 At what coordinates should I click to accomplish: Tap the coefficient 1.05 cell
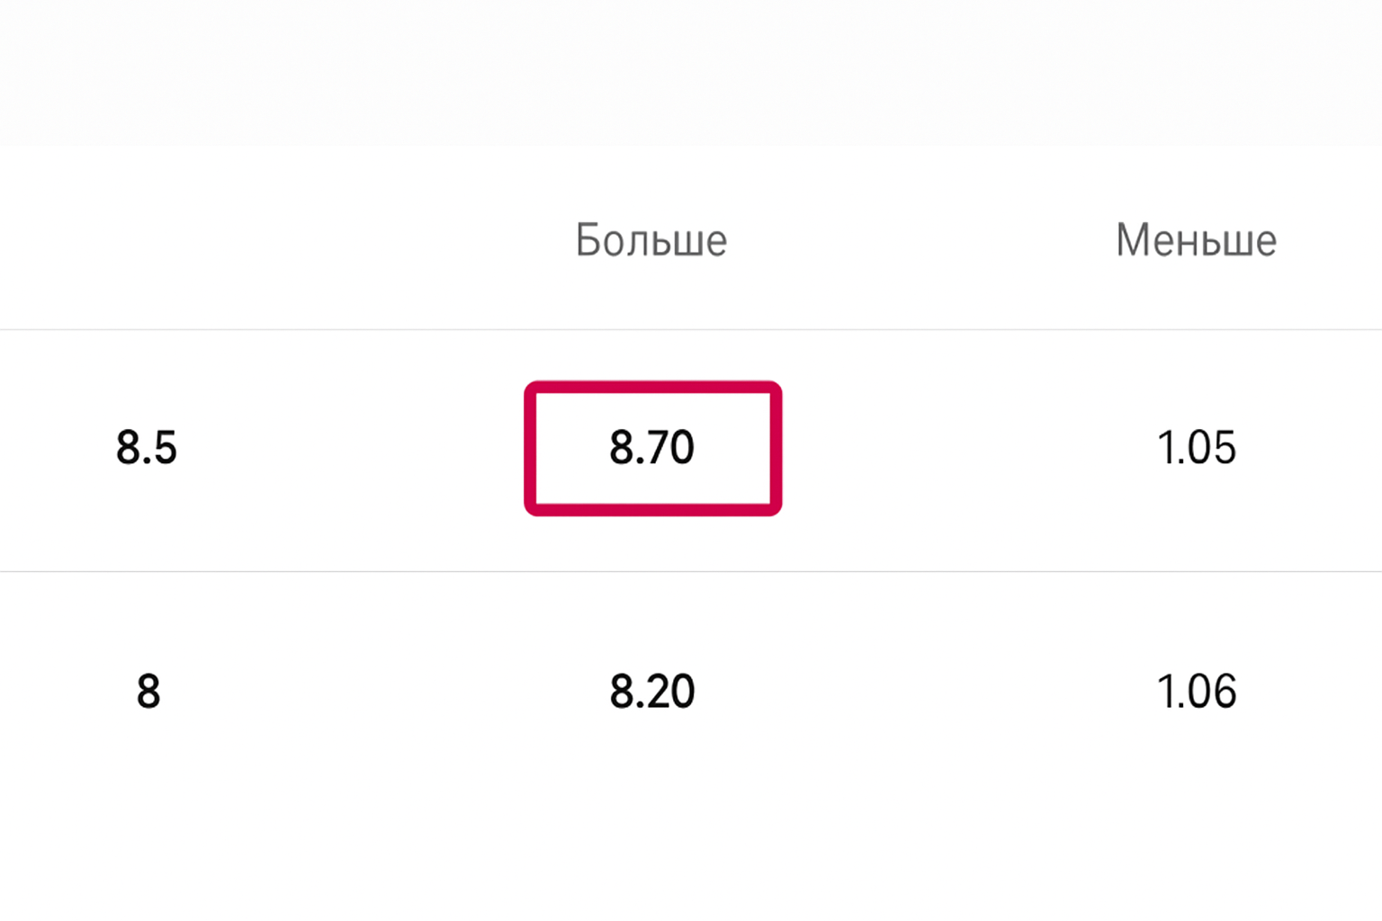click(1196, 448)
